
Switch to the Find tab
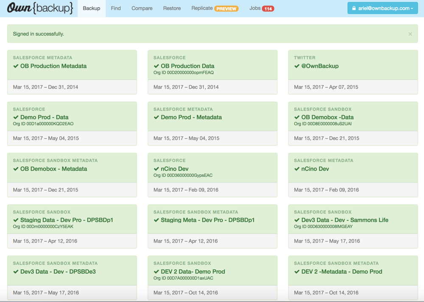[x=116, y=8]
